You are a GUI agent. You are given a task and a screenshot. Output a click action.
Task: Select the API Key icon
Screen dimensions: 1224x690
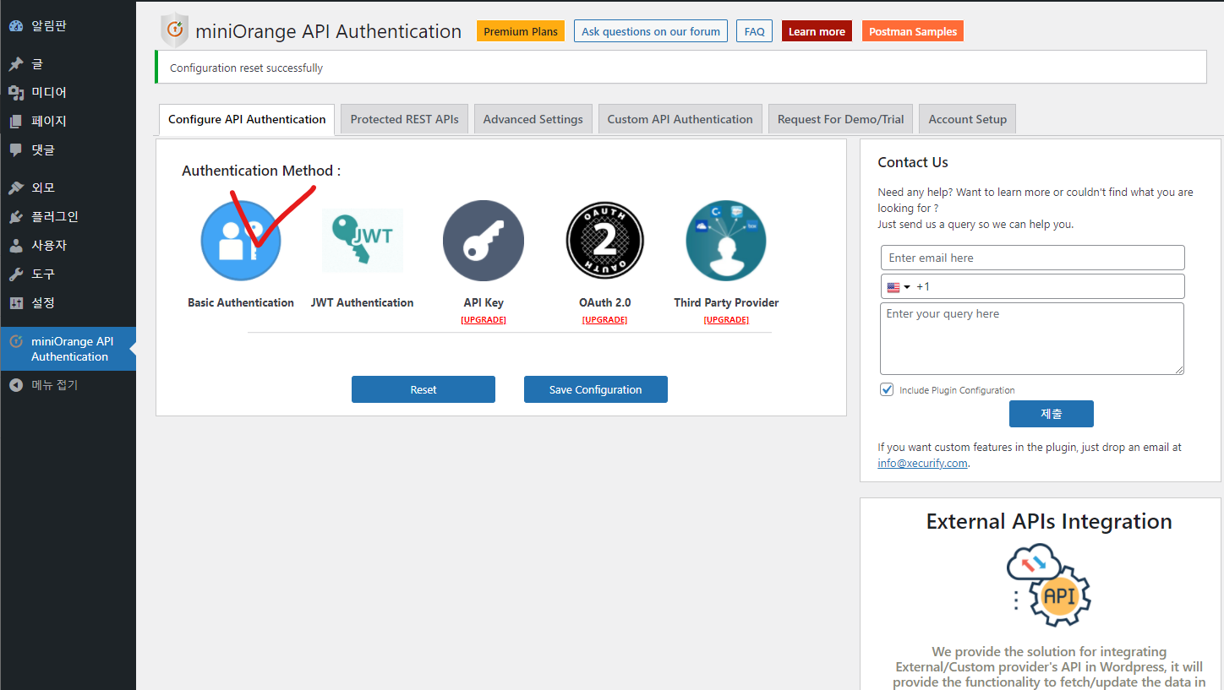tap(484, 241)
